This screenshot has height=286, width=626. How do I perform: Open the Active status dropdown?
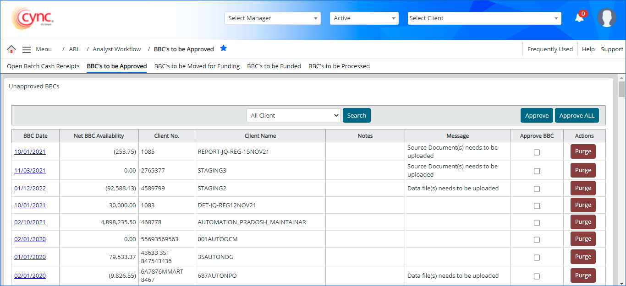click(x=364, y=18)
